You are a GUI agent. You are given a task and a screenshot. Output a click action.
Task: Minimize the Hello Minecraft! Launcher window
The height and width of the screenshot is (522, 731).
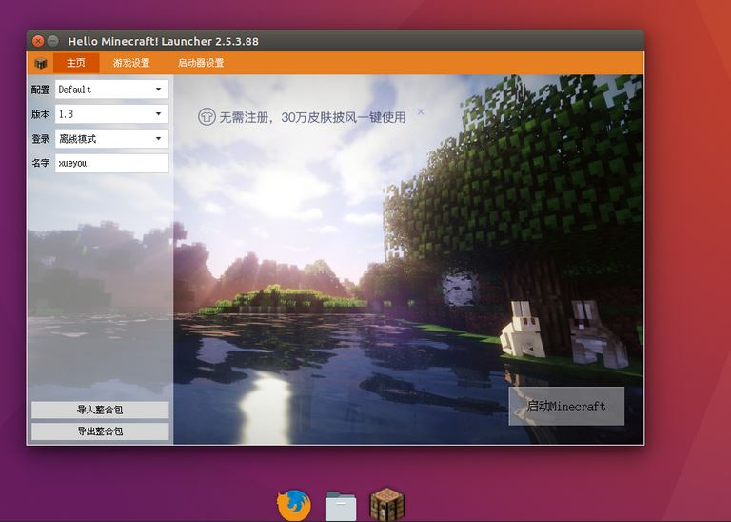coord(52,41)
